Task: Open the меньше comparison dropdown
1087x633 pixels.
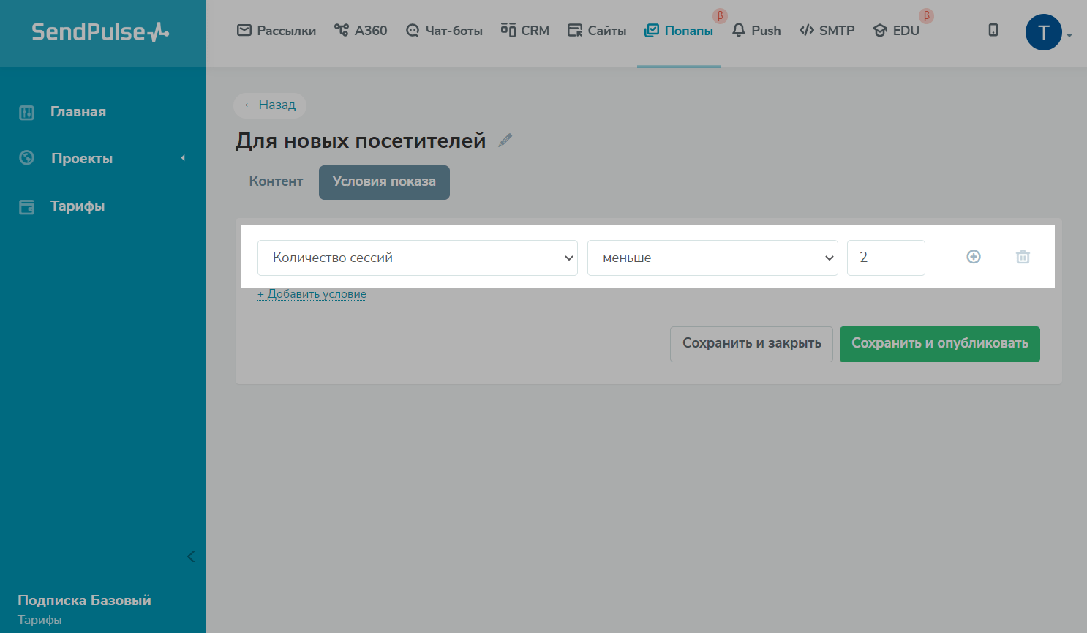Action: [x=712, y=258]
